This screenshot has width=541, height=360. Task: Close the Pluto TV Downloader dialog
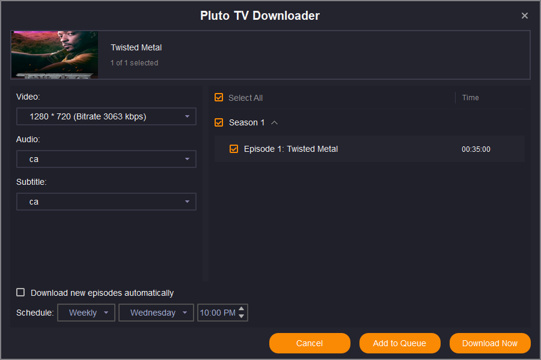525,16
